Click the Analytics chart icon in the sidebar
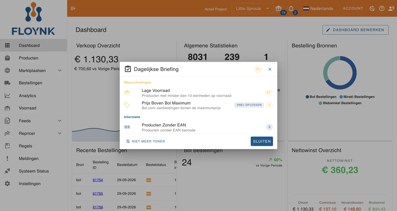Screen dimensions: 397x211 pyautogui.click(x=7, y=96)
